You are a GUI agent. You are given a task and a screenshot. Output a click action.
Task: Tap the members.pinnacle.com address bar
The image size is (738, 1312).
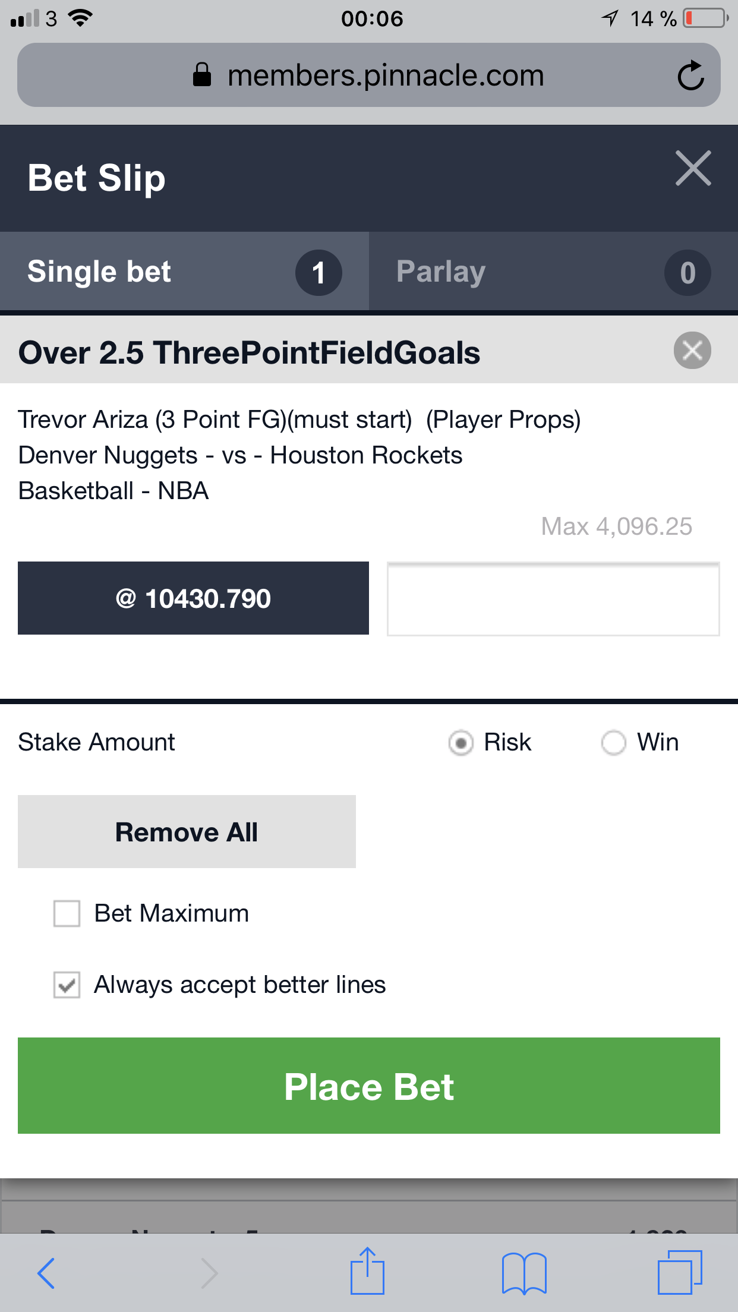[x=369, y=75]
